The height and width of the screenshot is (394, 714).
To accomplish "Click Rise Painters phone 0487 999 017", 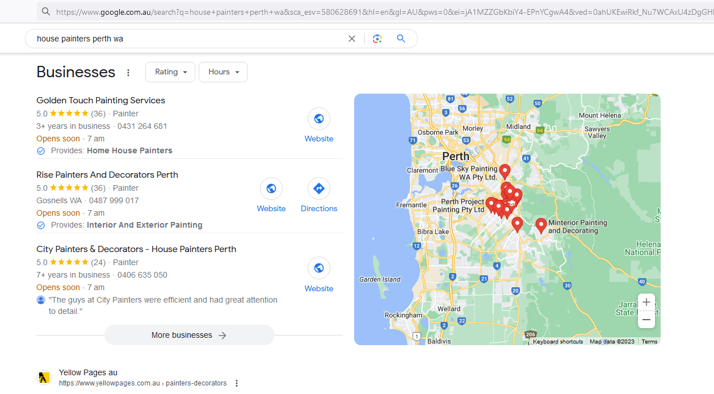I will (114, 200).
